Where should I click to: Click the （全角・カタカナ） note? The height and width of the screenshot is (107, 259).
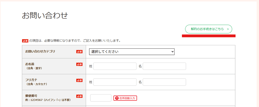[x=37, y=84]
